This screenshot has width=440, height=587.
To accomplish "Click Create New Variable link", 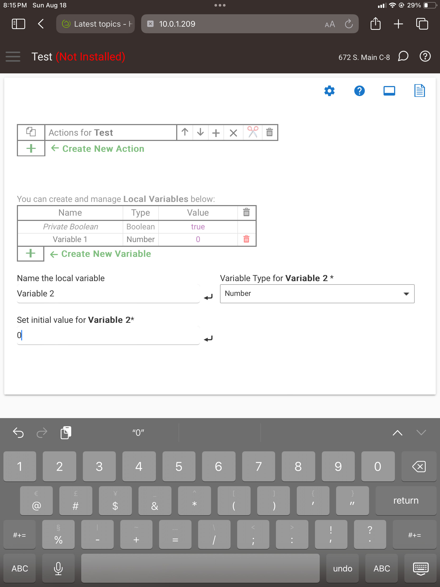I will [106, 254].
